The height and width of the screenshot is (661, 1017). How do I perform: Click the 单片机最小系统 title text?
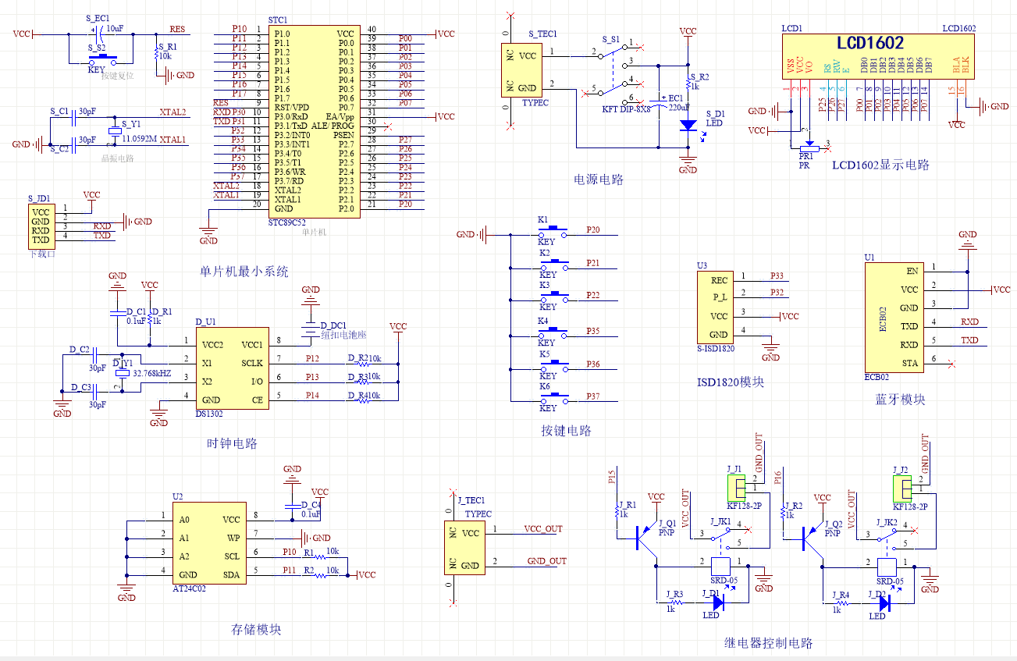(244, 272)
